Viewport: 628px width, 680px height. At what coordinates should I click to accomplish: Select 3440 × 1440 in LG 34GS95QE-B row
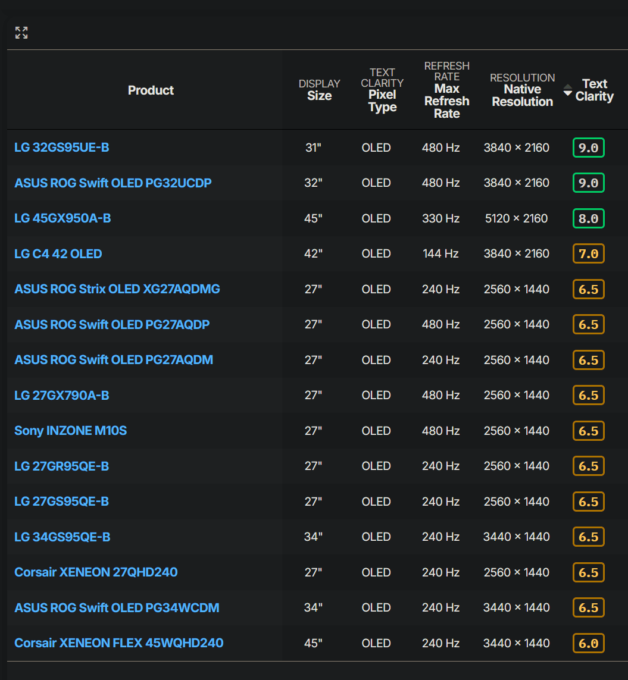(517, 537)
